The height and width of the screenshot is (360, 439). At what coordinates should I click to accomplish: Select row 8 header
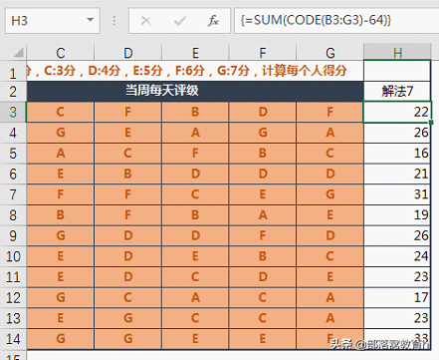coord(13,215)
